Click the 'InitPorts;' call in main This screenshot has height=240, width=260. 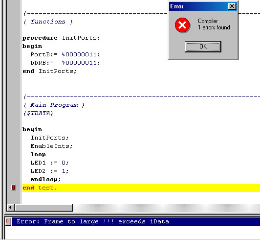click(x=49, y=138)
